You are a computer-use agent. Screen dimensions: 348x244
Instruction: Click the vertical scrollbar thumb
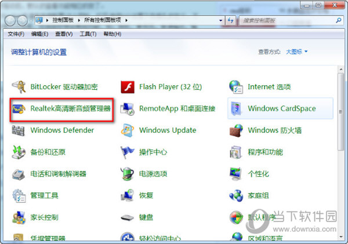click(340, 112)
